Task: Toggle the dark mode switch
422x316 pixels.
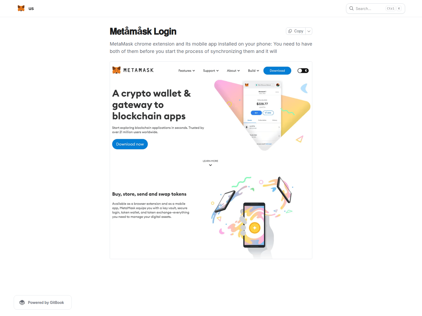Action: [x=303, y=71]
